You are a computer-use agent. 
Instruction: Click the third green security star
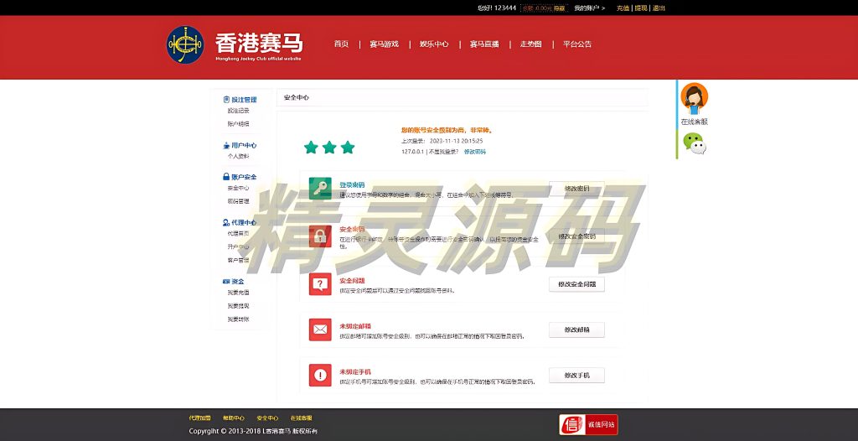click(x=348, y=147)
